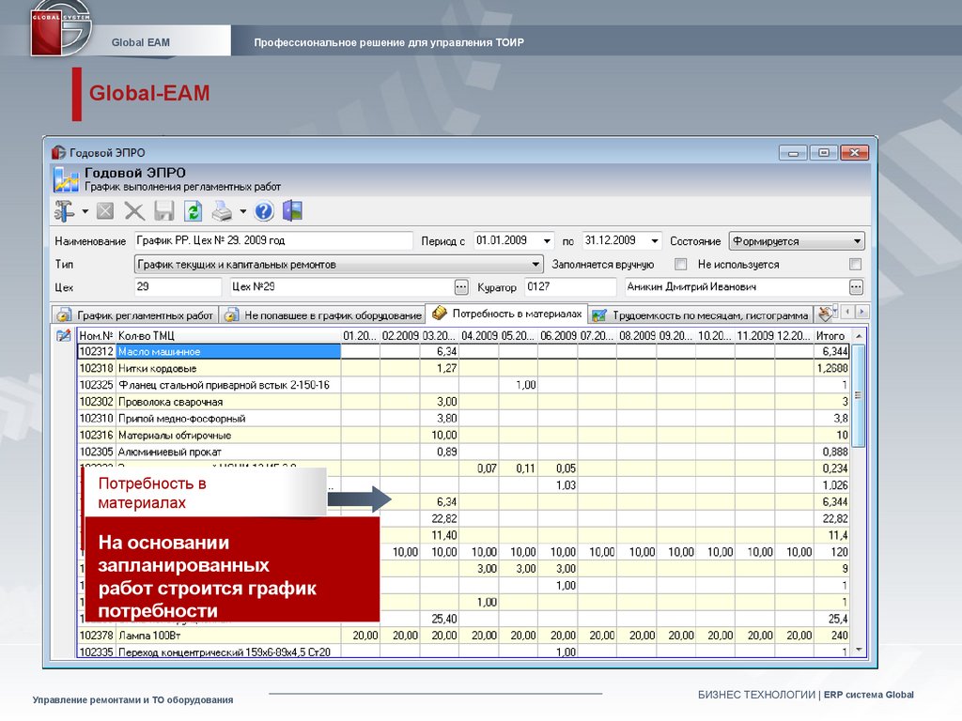The height and width of the screenshot is (721, 962).
Task: Open the start date picker 01.01.2009
Action: pos(547,241)
